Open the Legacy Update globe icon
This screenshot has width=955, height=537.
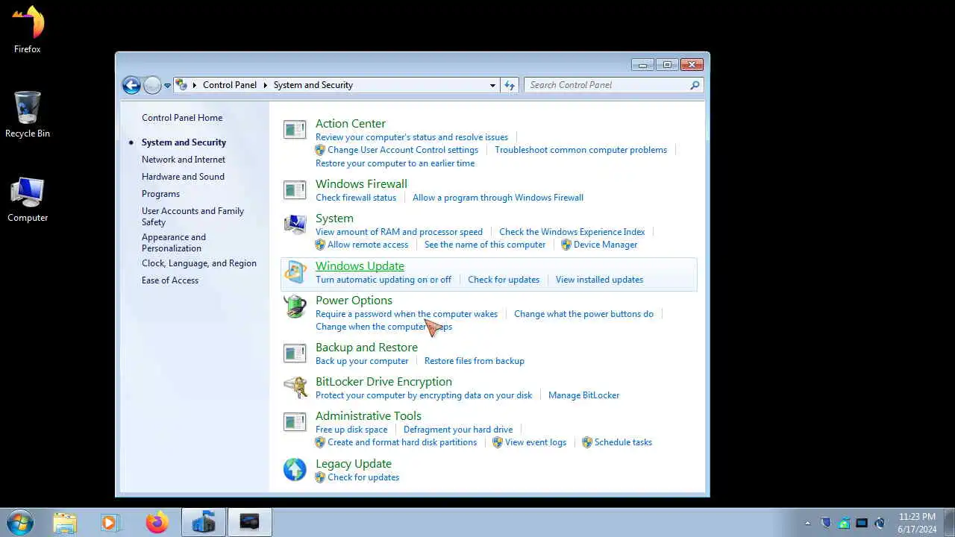(x=295, y=469)
